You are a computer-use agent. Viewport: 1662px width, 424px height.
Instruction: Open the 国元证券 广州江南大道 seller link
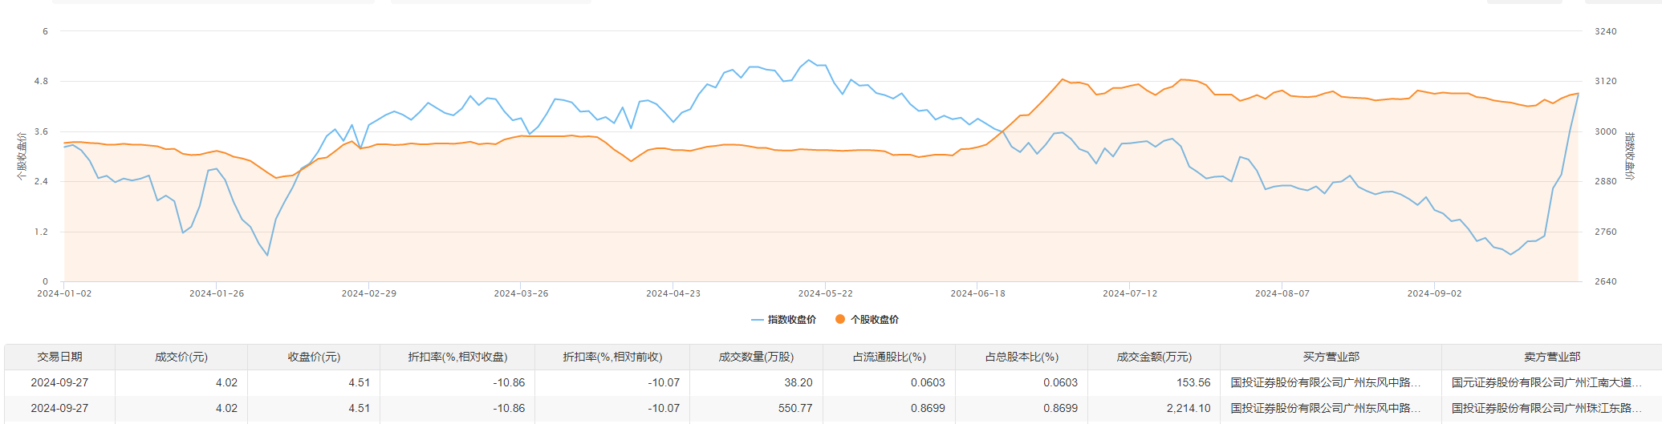pyautogui.click(x=1546, y=383)
